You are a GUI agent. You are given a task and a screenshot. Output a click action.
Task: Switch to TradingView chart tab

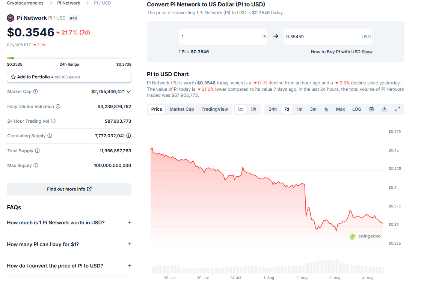[x=215, y=109]
